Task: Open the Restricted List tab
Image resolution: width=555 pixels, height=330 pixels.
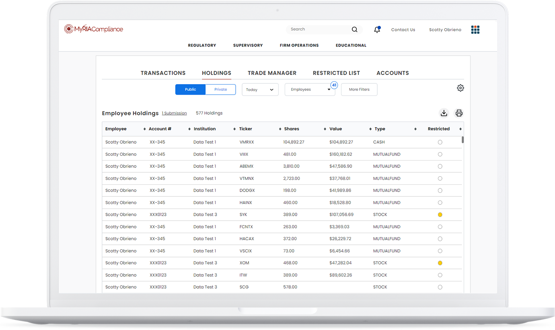Action: pos(336,73)
